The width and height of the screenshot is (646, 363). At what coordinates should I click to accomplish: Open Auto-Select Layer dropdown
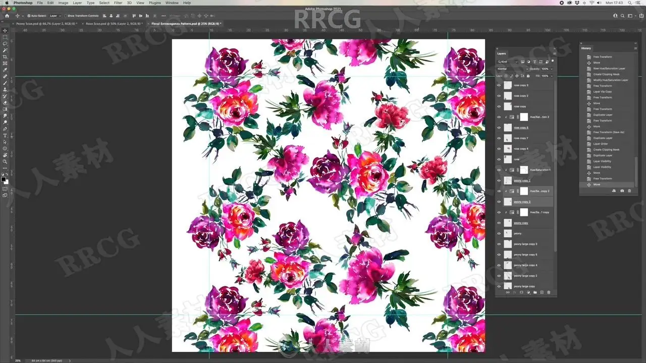55,16
